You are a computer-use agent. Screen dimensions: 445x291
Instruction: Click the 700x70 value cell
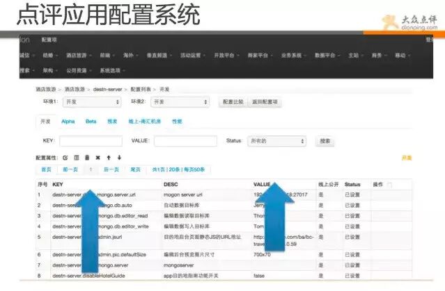[x=262, y=254]
